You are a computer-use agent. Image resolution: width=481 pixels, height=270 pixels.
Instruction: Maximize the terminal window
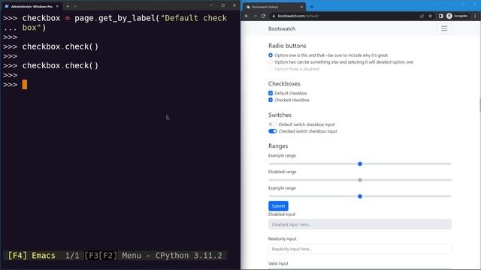(223, 5)
